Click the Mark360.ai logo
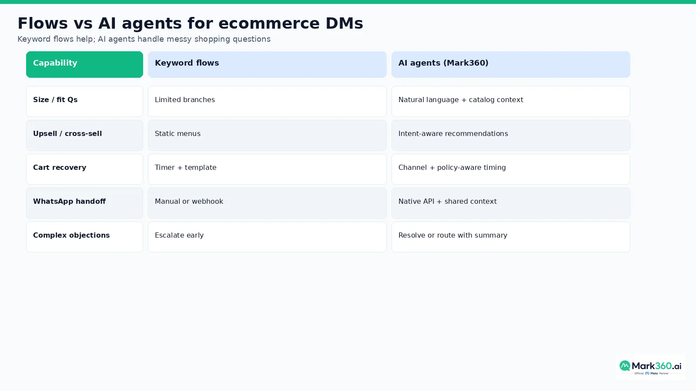Image resolution: width=696 pixels, height=391 pixels. pos(650,367)
